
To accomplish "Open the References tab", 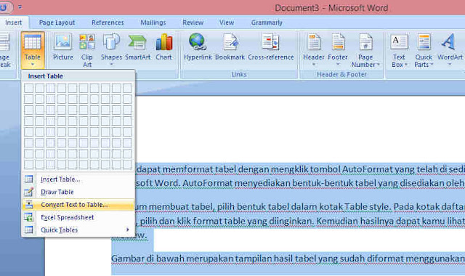I will pyautogui.click(x=108, y=23).
